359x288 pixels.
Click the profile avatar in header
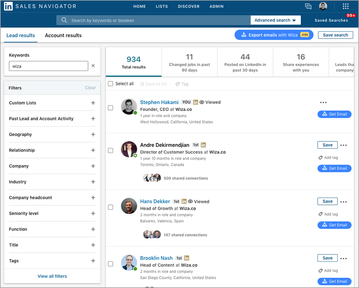(x=323, y=6)
